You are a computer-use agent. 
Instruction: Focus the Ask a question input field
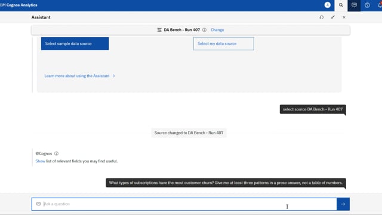(184, 204)
